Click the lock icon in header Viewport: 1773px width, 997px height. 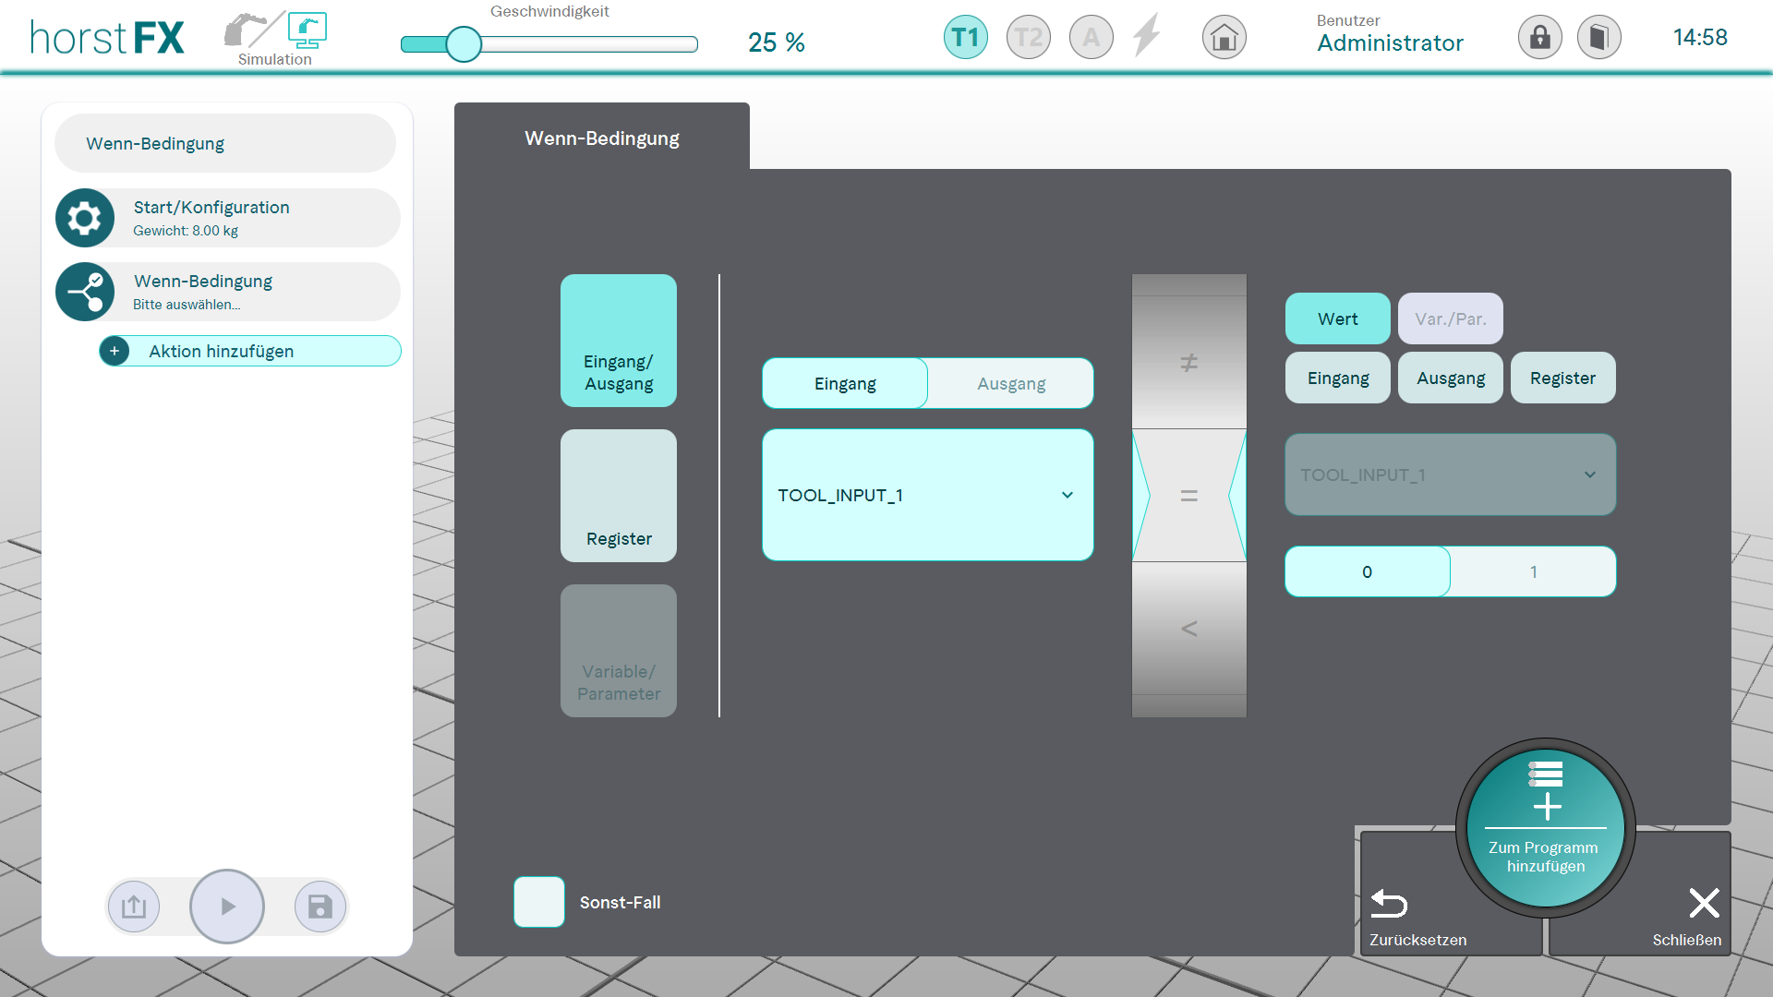(1539, 38)
